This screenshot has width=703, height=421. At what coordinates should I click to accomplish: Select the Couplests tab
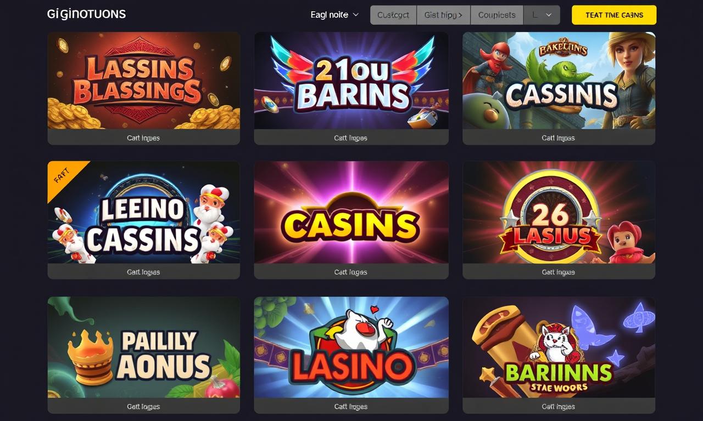pos(496,15)
